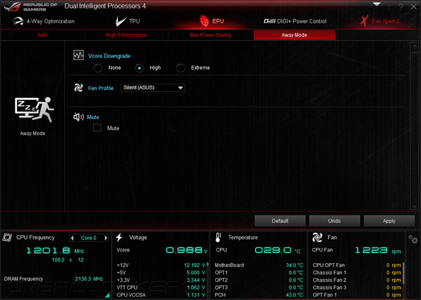Choose Max Power Saving mode
Screen dimensions: 421x300
coord(210,35)
